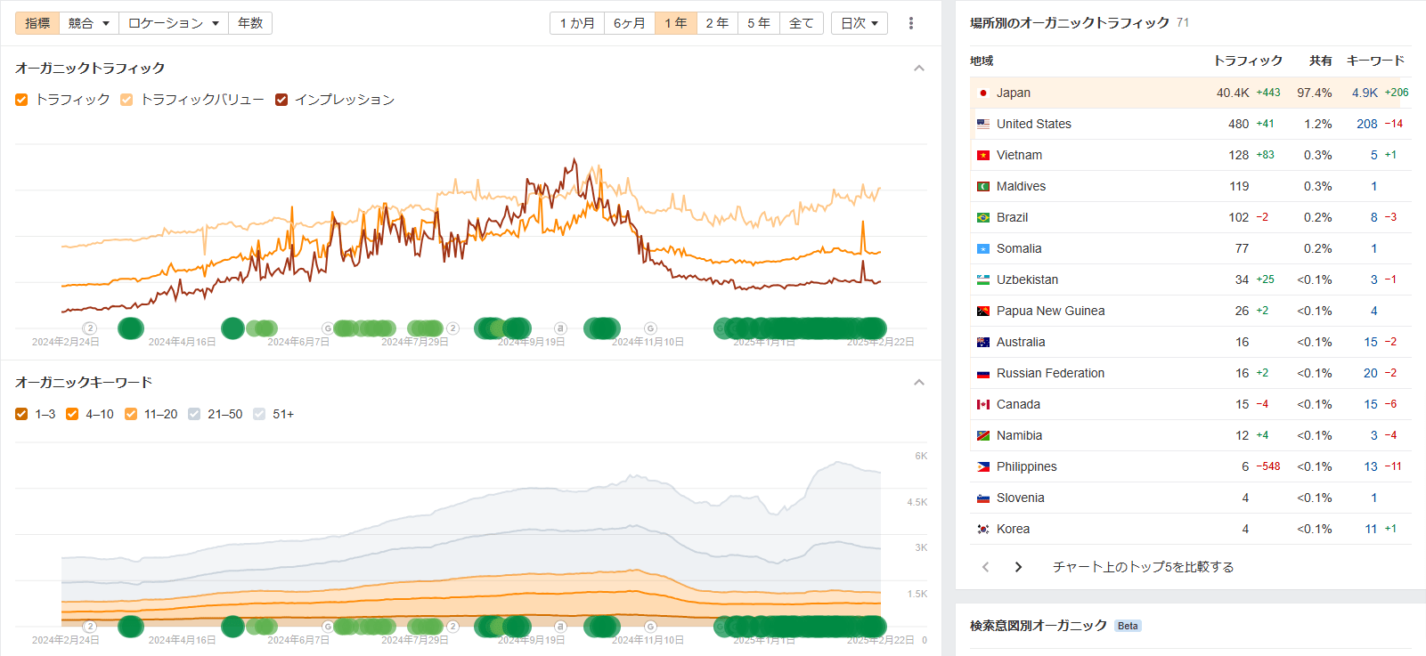Switch to the 年数 tab
This screenshot has height=656, width=1426.
click(x=250, y=23)
